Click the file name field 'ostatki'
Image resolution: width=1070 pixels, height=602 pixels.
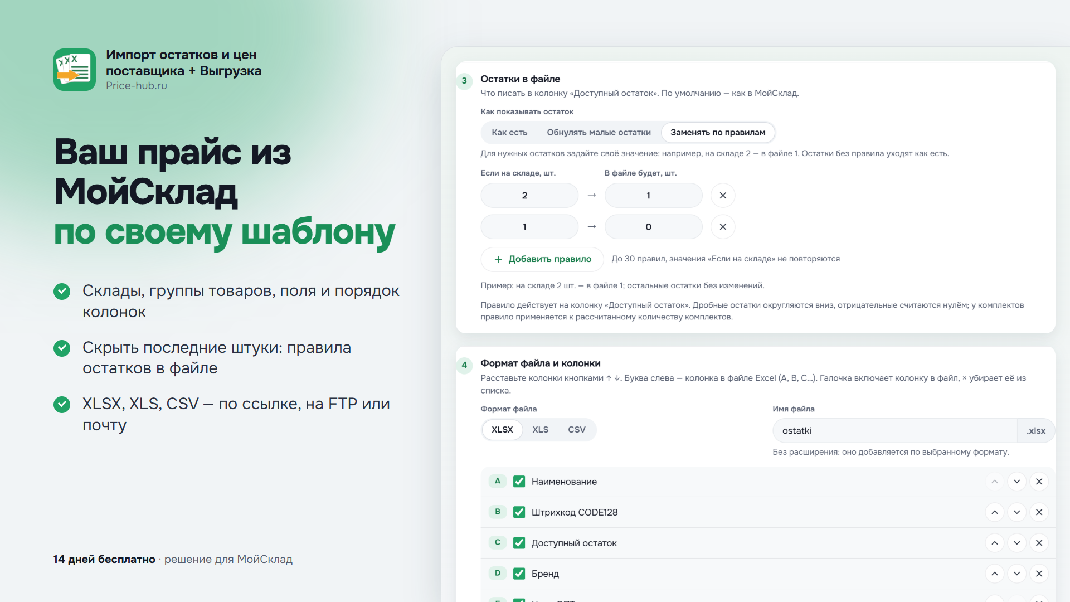[x=895, y=431]
